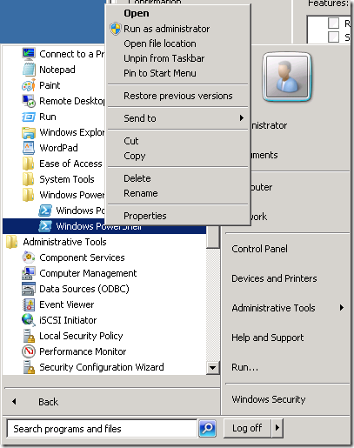Click the Performance Monitor icon
Image resolution: width=354 pixels, height=448 pixels.
coord(29,351)
